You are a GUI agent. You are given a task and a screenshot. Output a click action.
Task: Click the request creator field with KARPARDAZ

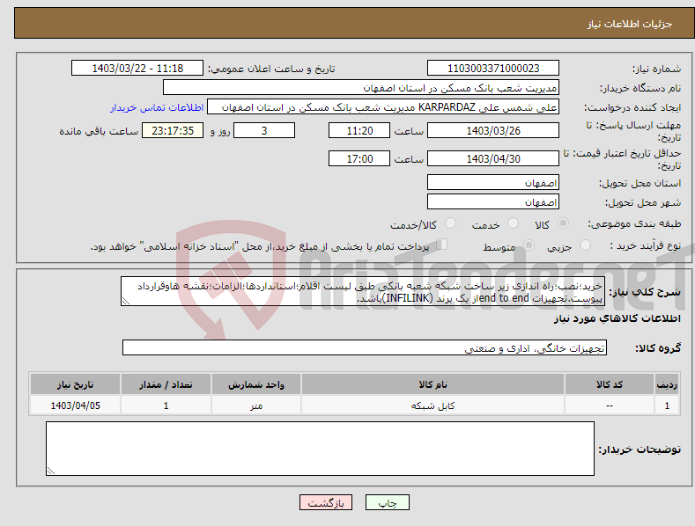[383, 107]
